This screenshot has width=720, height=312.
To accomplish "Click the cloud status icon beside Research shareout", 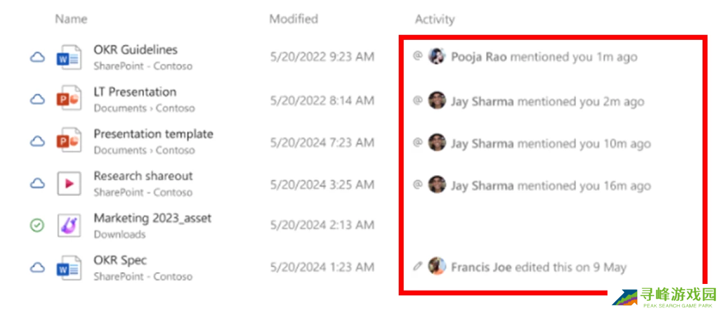I will [x=37, y=183].
